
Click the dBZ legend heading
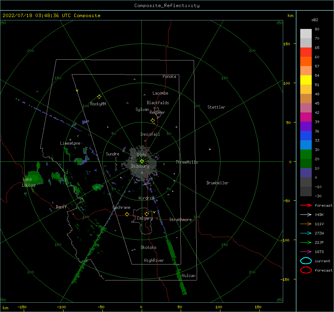point(315,20)
